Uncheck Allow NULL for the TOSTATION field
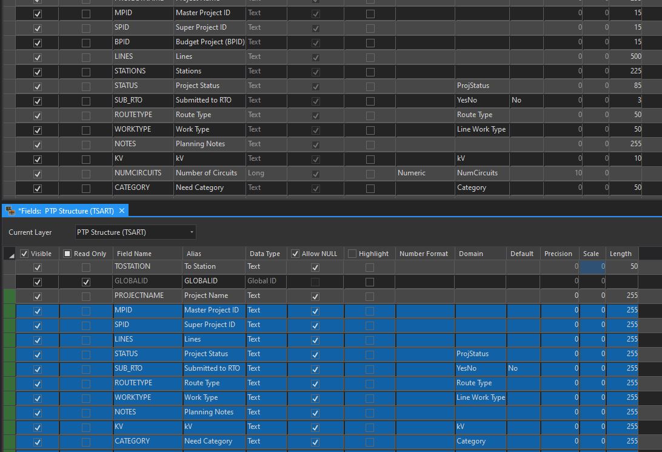The height and width of the screenshot is (452, 662). click(315, 266)
